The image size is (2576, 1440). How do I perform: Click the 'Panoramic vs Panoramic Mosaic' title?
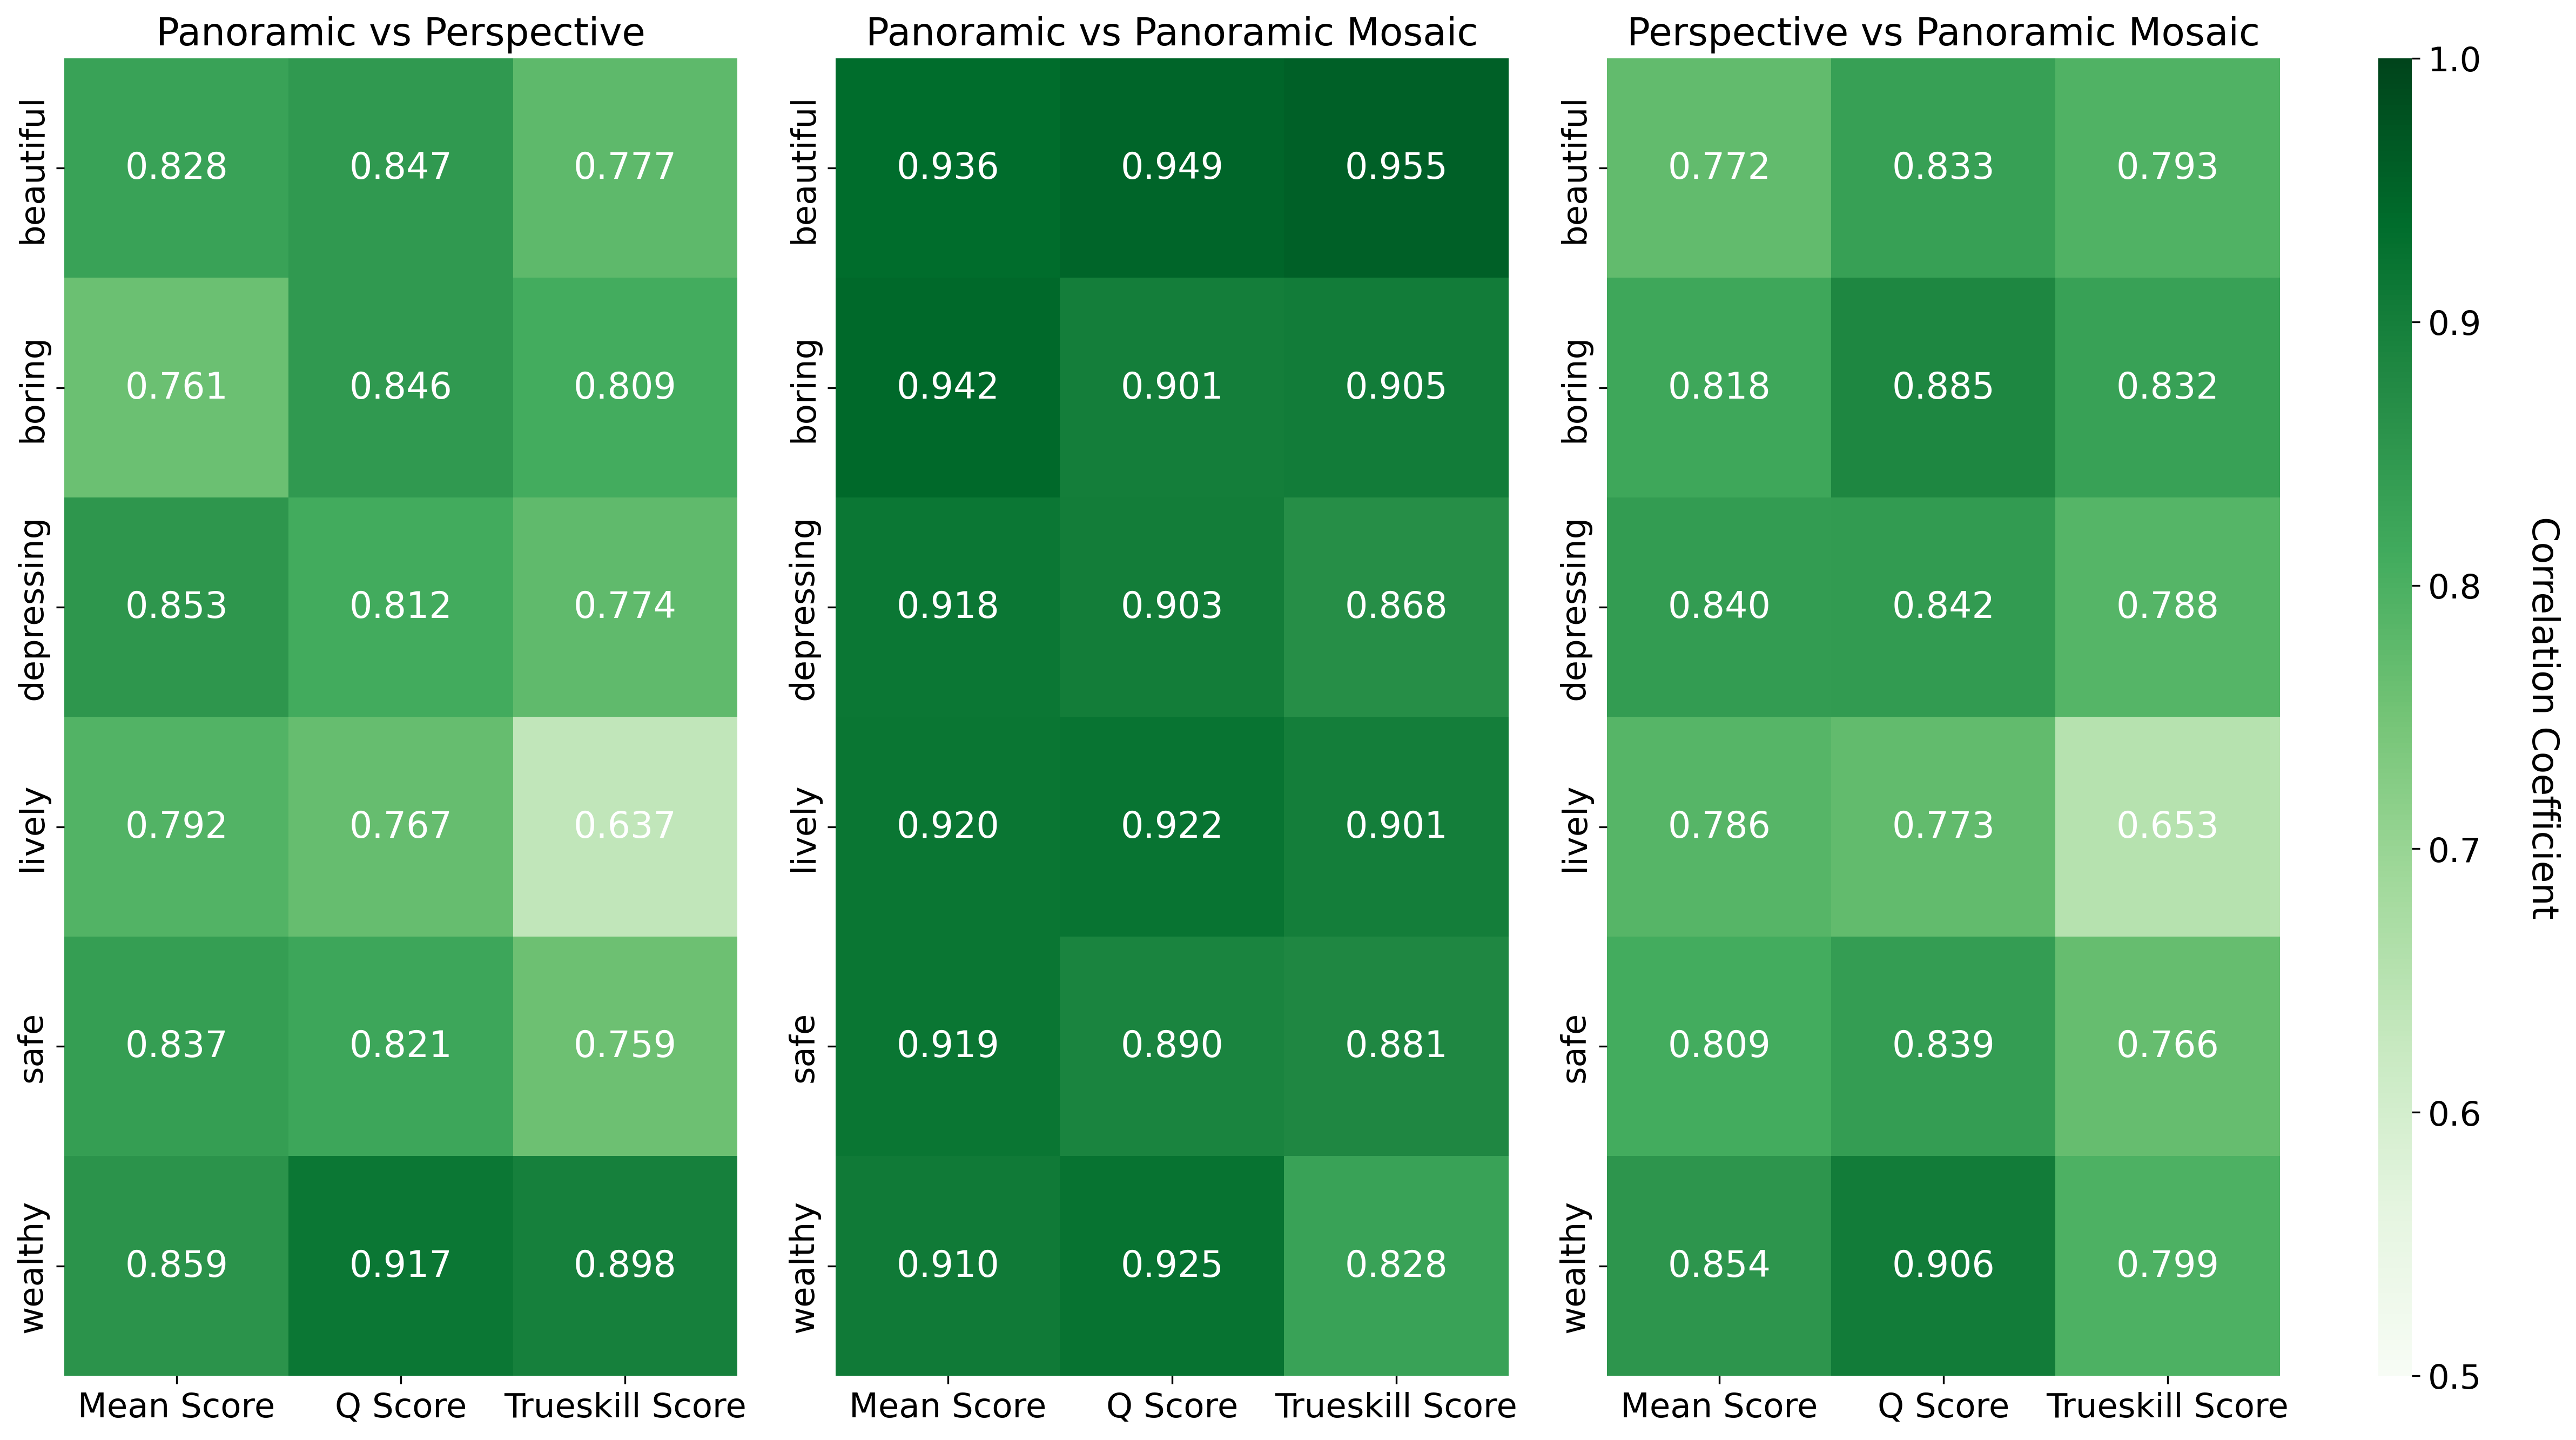(x=1171, y=33)
